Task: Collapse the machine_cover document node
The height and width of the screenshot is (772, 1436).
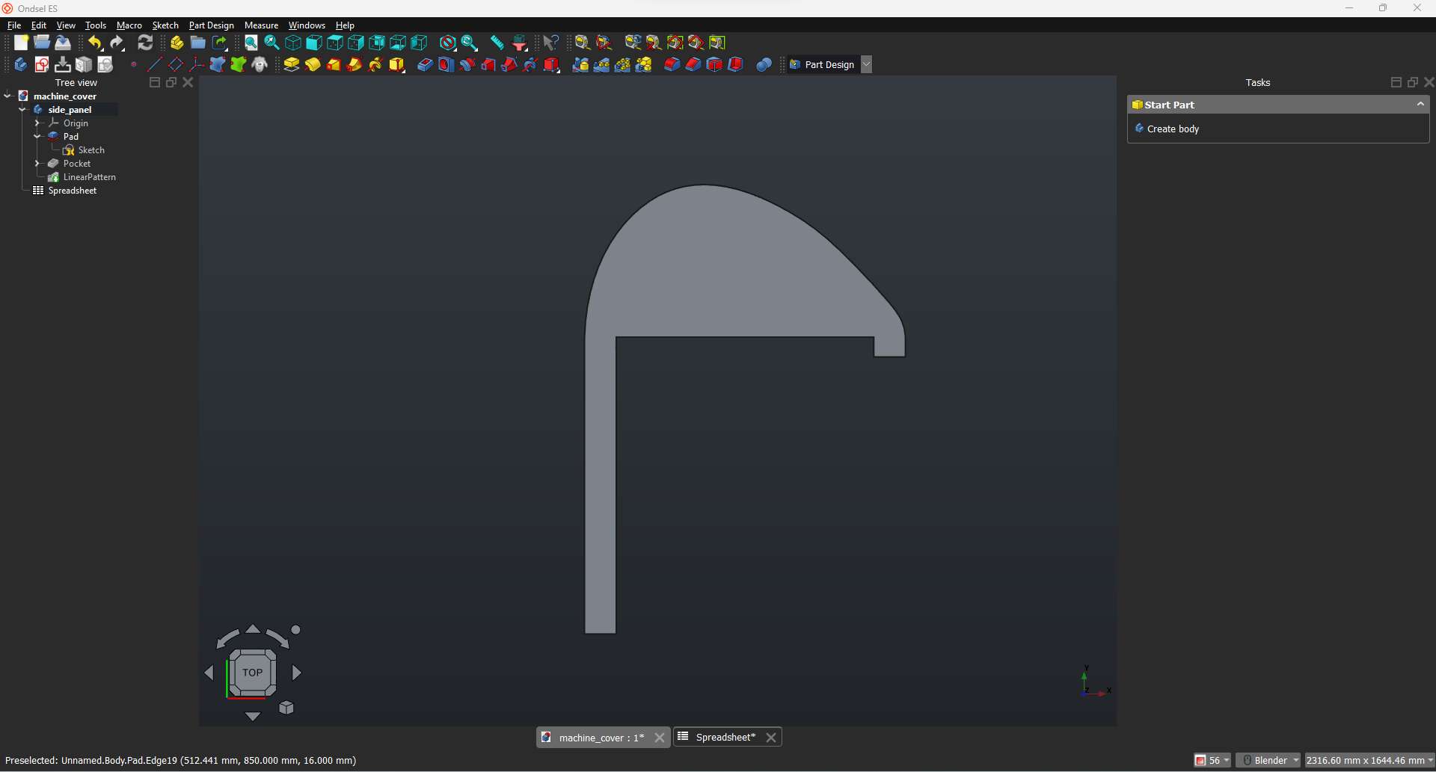Action: (7, 96)
